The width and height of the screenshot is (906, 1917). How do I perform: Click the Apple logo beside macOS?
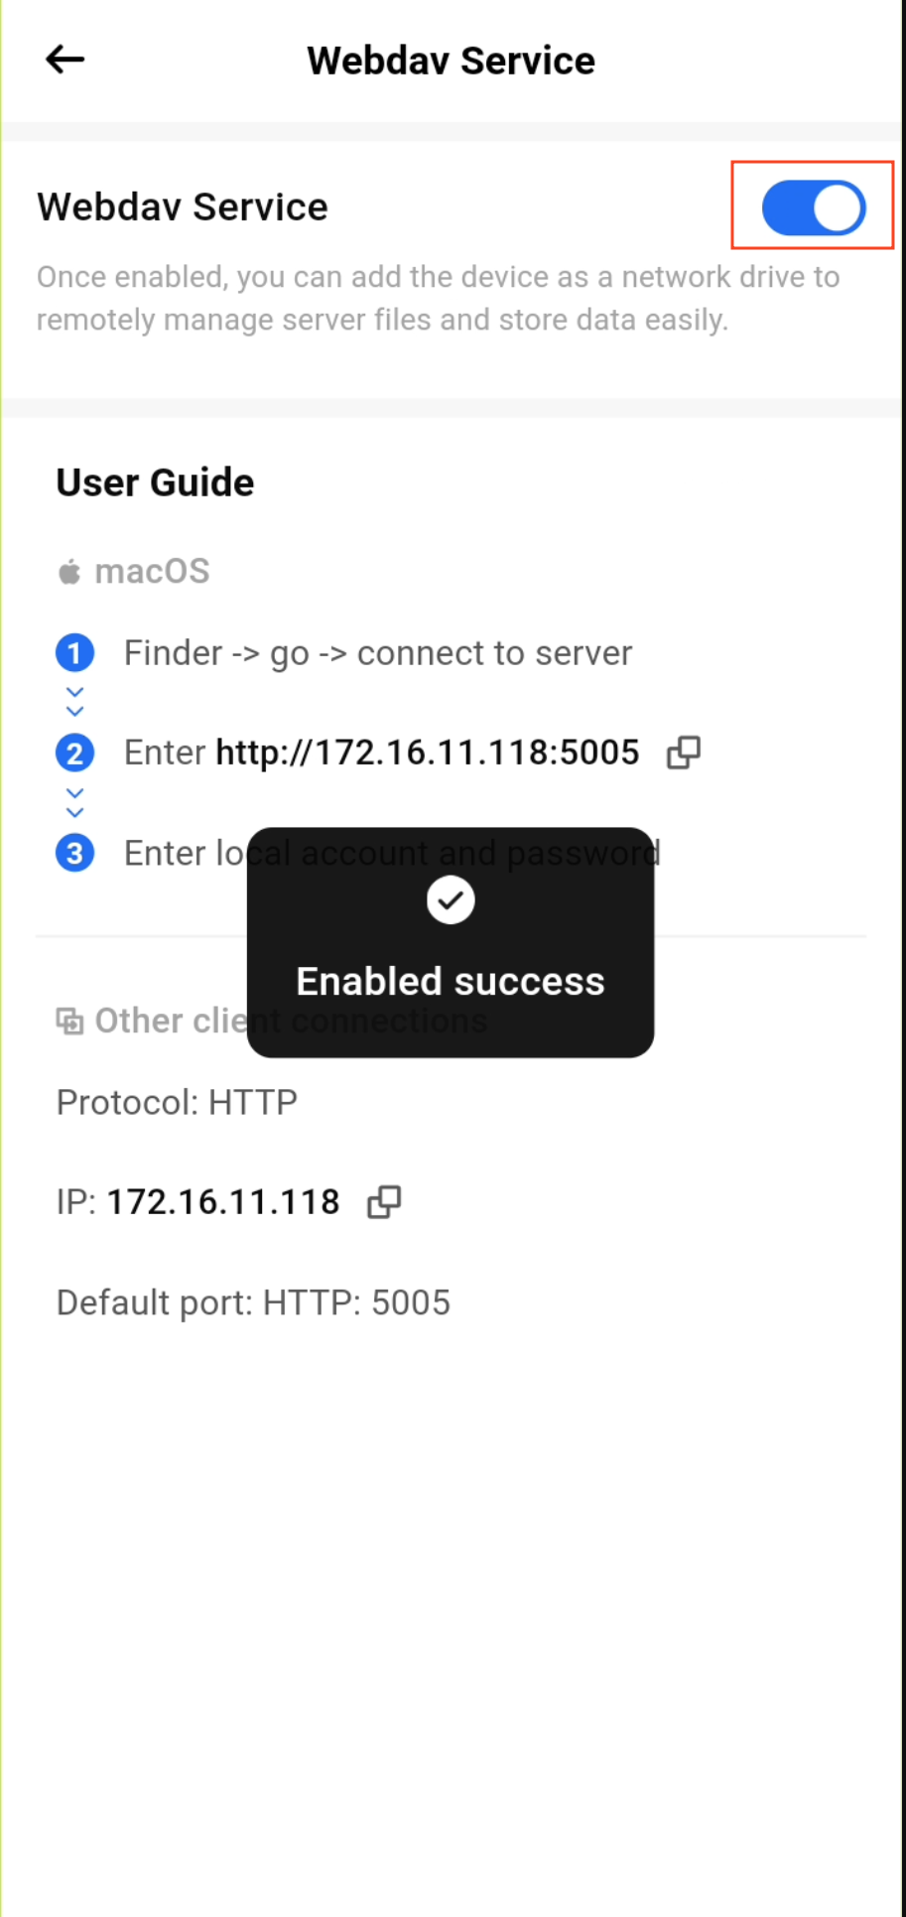pos(69,572)
